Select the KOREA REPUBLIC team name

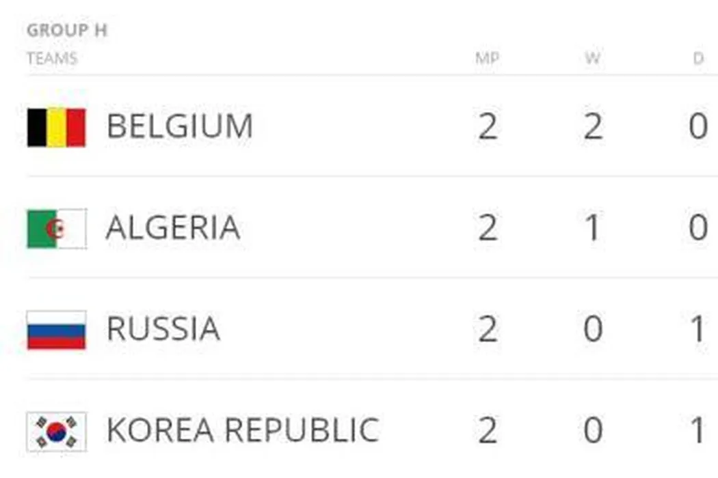point(243,431)
